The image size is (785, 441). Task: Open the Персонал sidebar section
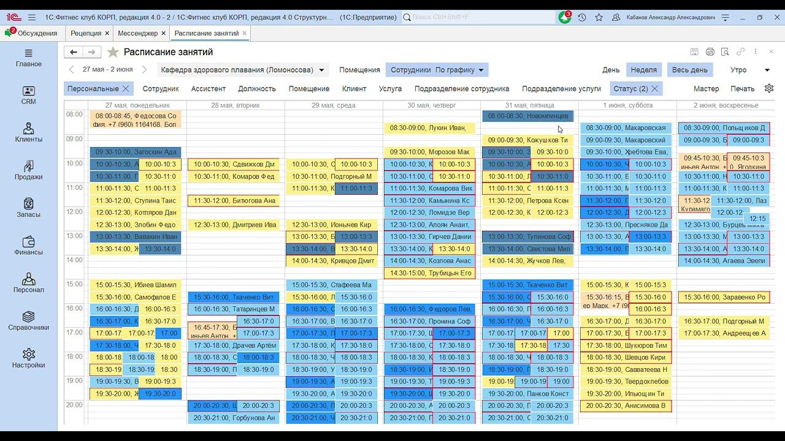tap(29, 284)
